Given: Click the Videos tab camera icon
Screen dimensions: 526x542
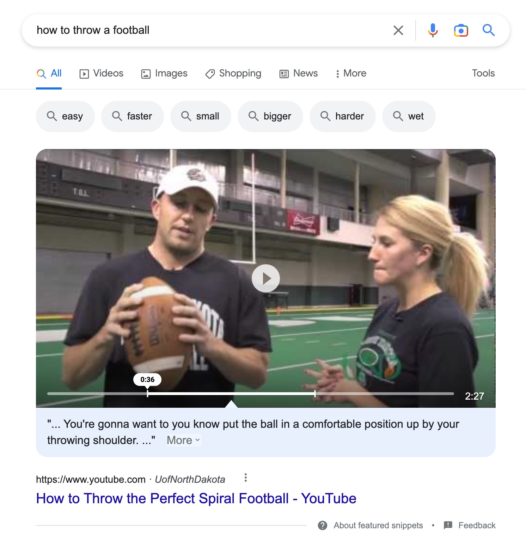Looking at the screenshot, I should (x=84, y=74).
